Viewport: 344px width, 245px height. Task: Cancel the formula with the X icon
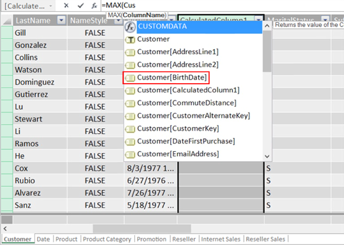point(66,5)
